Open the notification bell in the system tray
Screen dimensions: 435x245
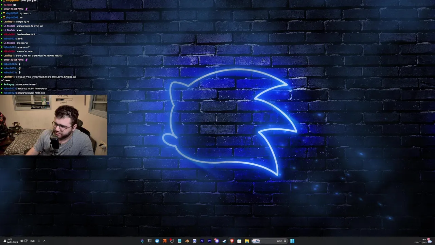coord(5,241)
